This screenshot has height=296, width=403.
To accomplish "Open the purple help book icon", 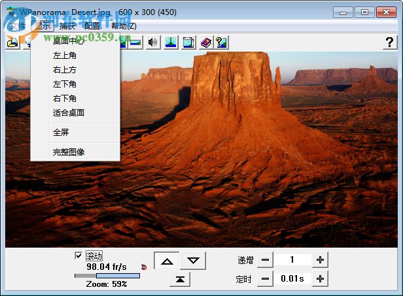I will click(206, 42).
